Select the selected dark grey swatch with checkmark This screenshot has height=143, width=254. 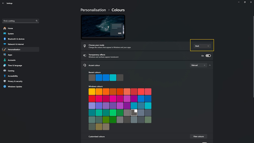click(x=134, y=113)
